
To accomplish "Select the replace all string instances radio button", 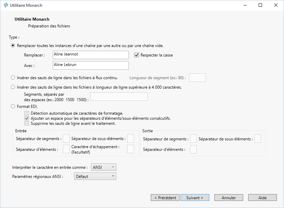I will 13,45.
